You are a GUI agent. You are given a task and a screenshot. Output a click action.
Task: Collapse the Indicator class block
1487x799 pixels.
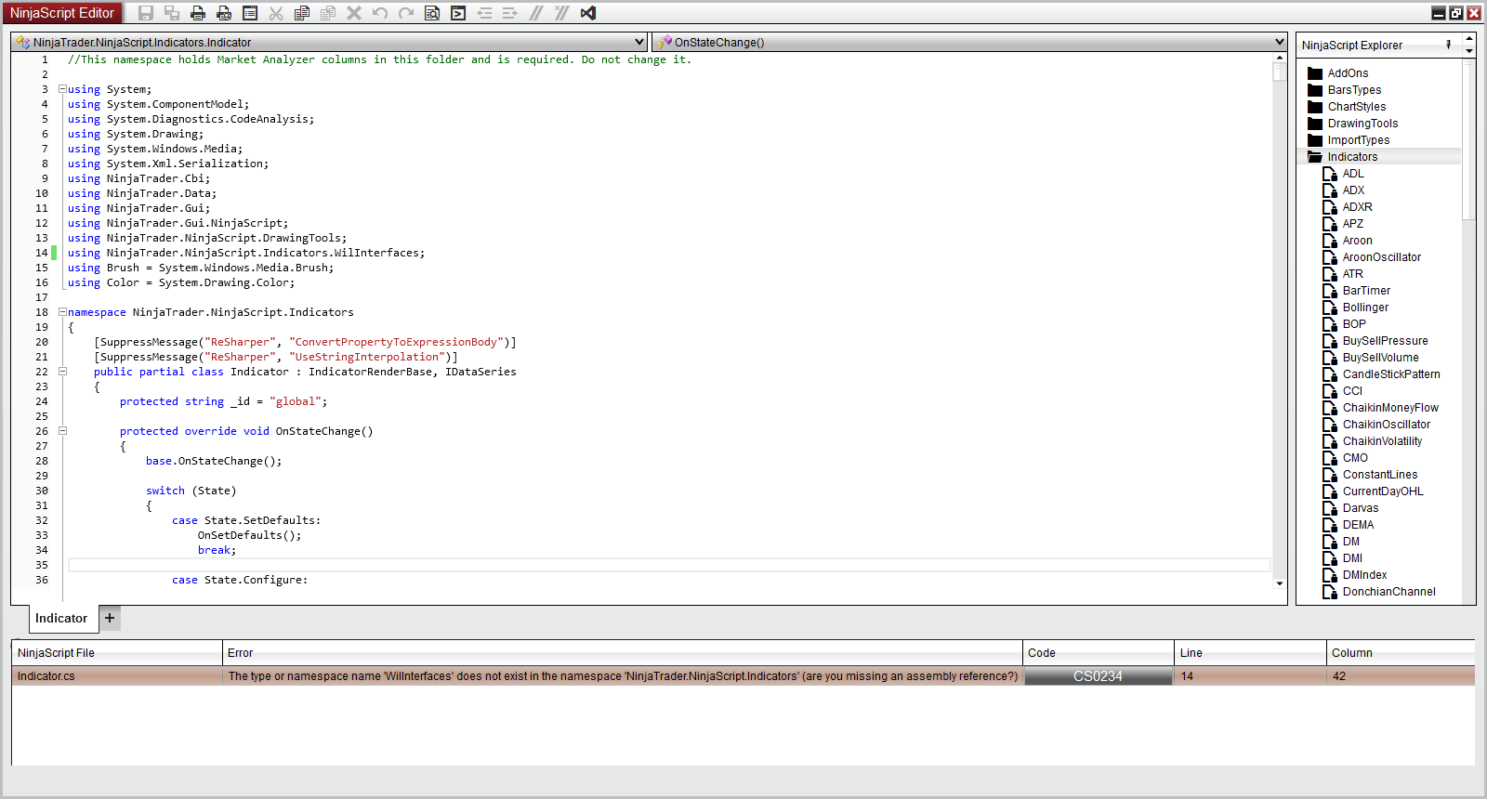pos(62,372)
